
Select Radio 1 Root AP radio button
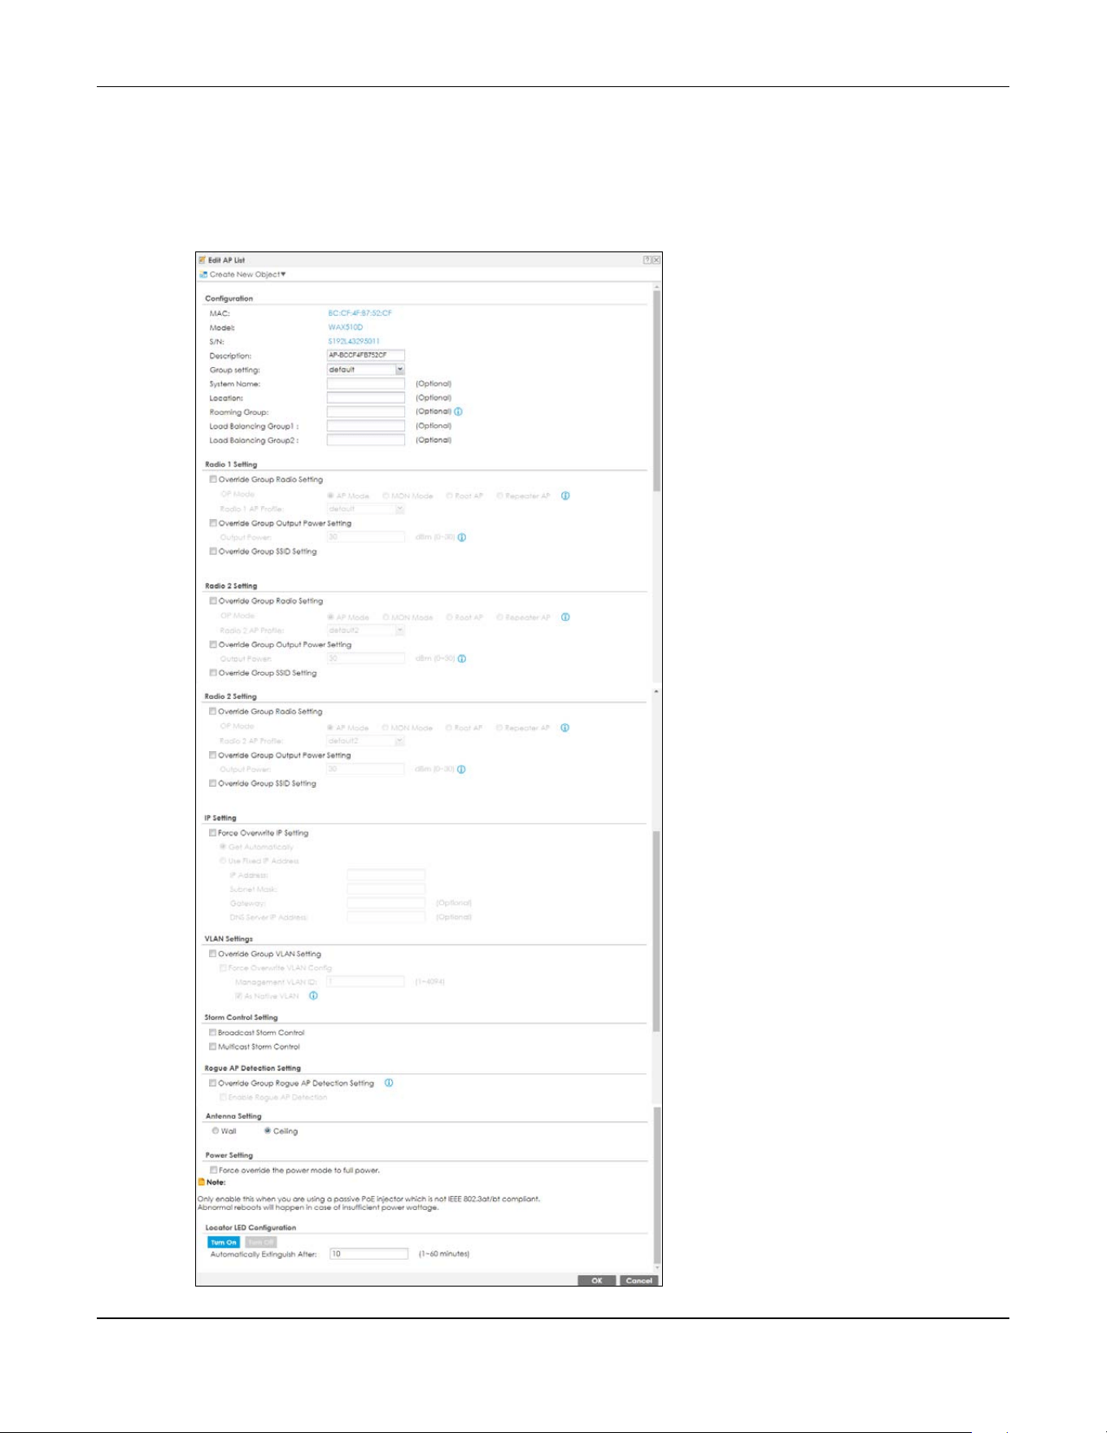[450, 496]
